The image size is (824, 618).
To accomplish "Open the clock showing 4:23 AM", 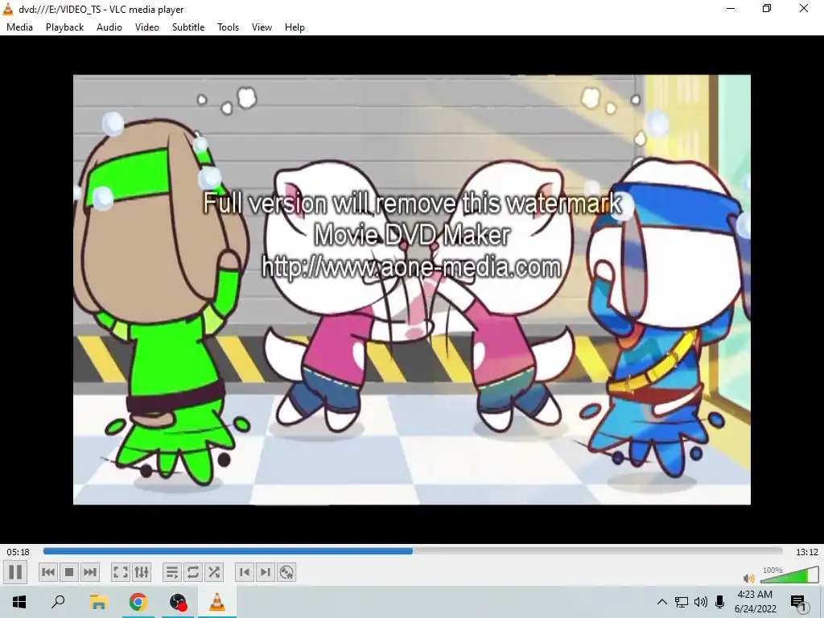I will [x=755, y=602].
